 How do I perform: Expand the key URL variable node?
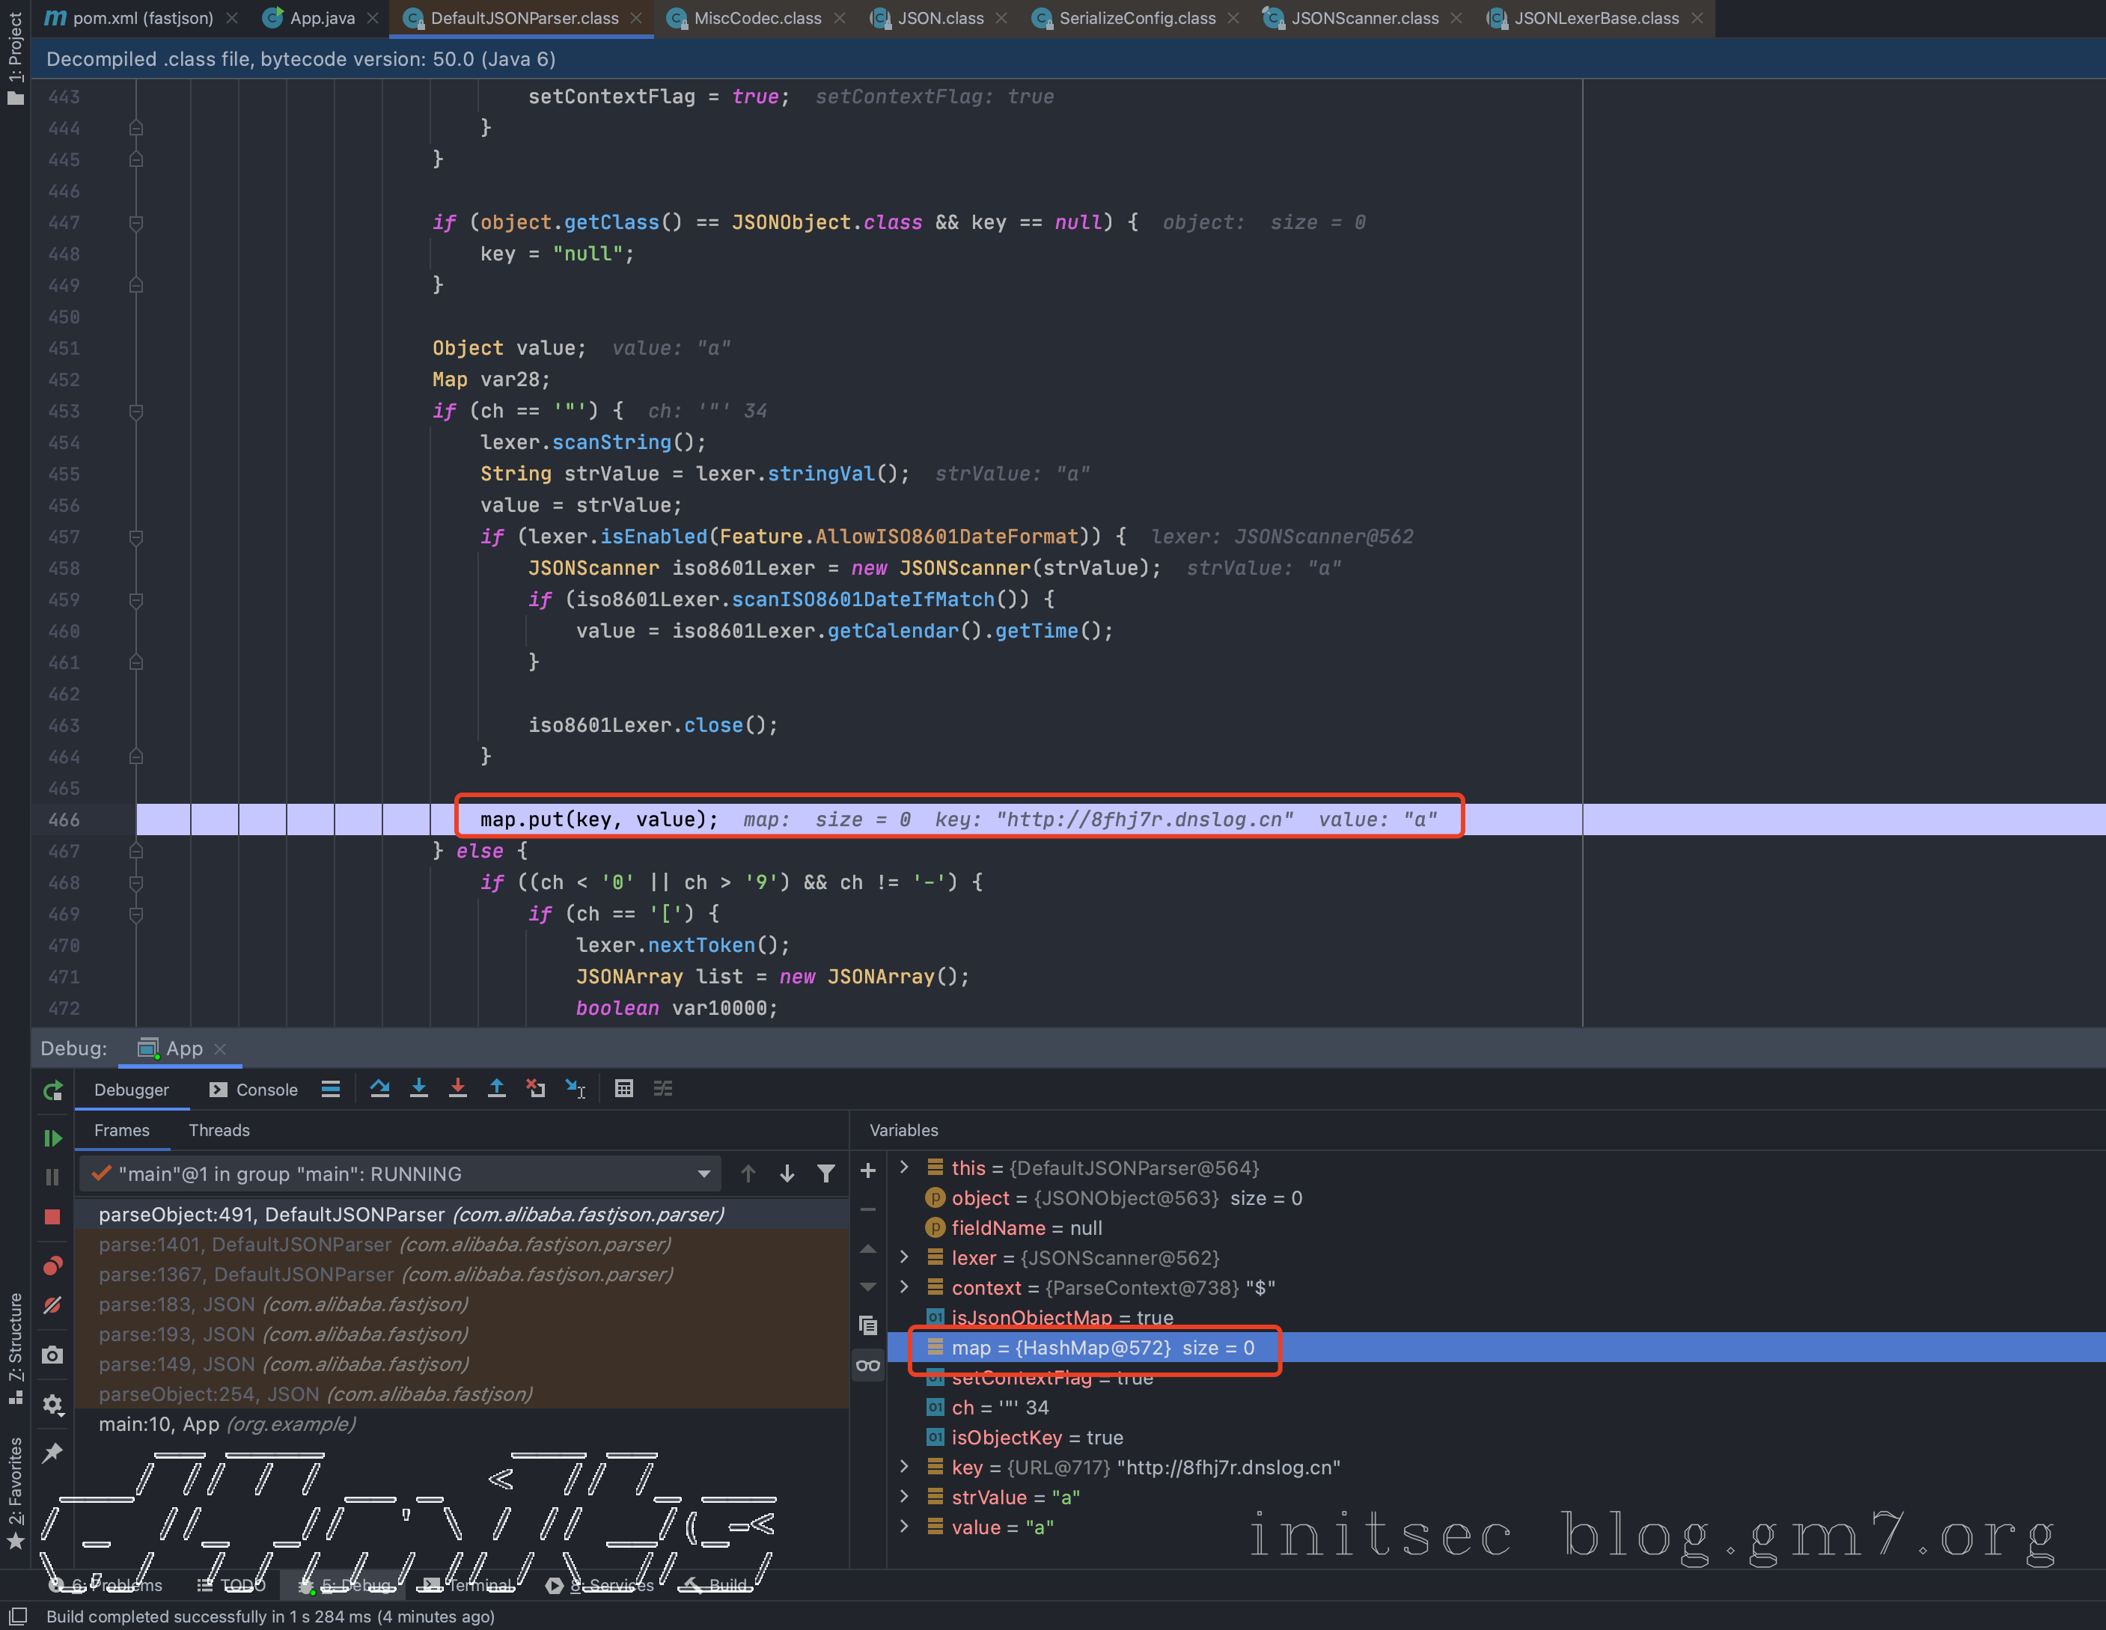point(905,1466)
